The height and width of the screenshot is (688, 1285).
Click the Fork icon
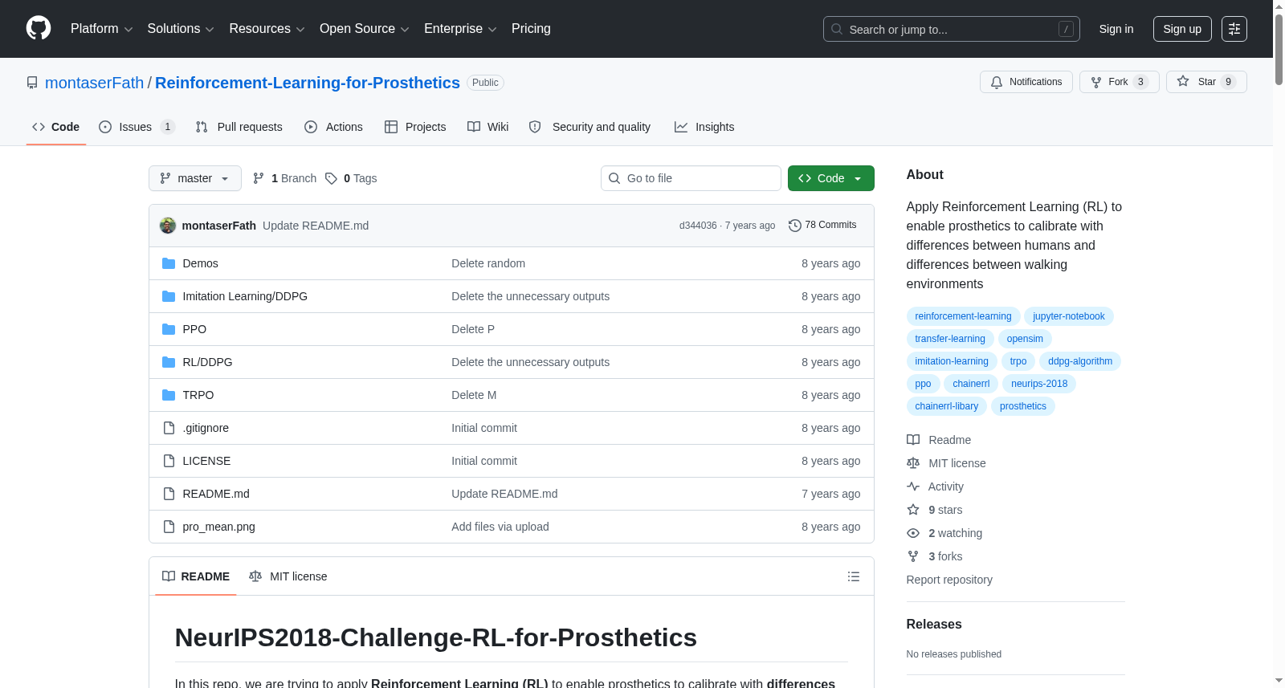click(1096, 82)
